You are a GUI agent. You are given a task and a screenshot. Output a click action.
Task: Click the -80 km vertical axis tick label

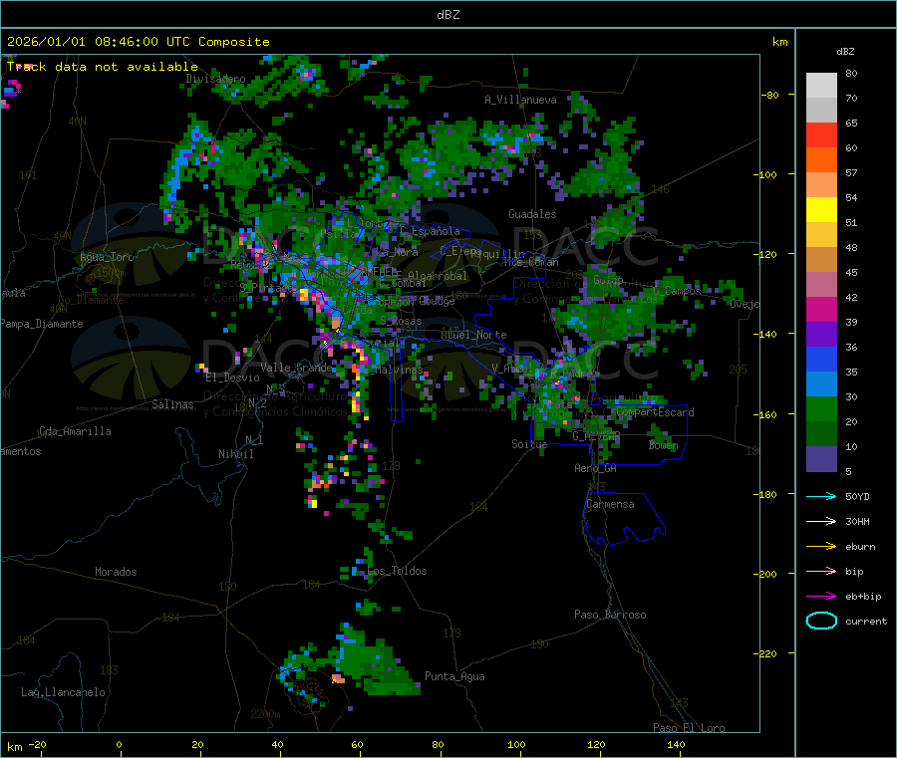tap(769, 95)
